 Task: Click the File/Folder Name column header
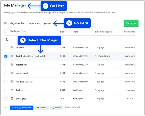pos(18,31)
